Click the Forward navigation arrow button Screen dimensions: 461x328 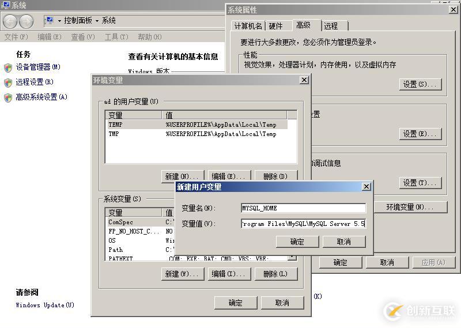tap(27, 21)
